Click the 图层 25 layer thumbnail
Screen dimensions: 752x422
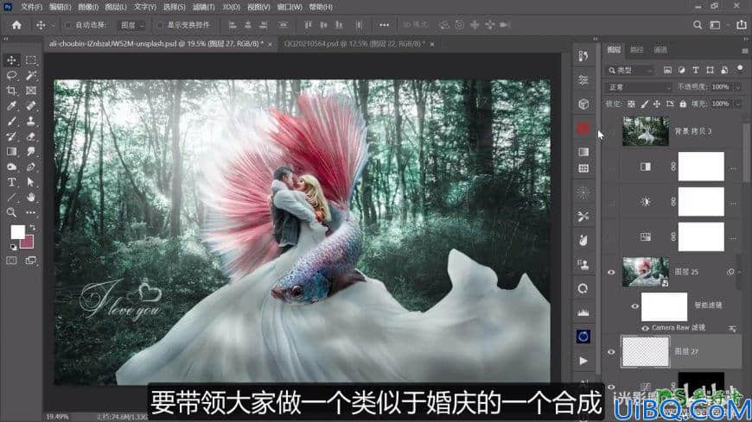coord(645,272)
